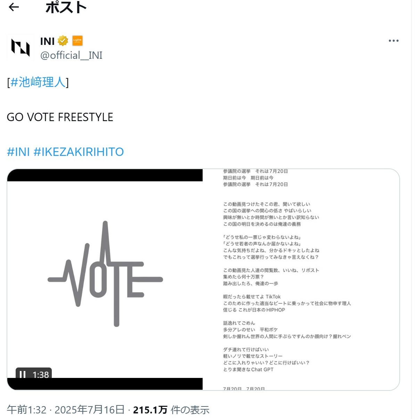Open the INI profile avatar
The width and height of the screenshot is (415, 419).
pos(20,48)
